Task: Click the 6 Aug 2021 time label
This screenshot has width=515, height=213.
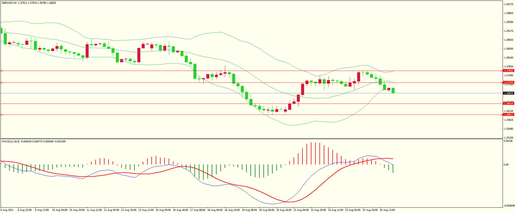Action: 7,210
